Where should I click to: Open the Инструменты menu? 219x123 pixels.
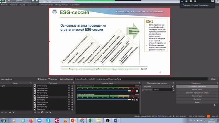coord(62,5)
